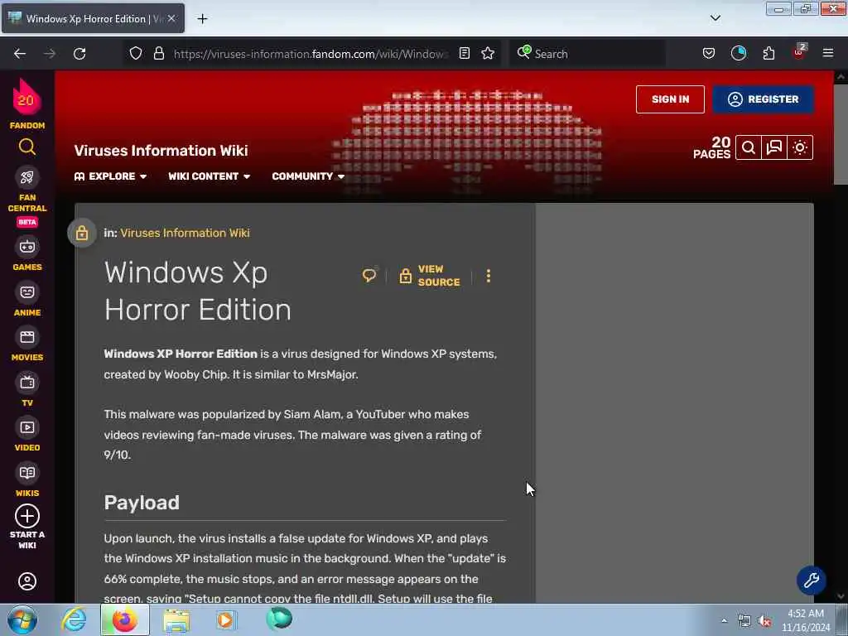Open the taskbar clock showing 4:52 AM
848x636 pixels.
805,620
